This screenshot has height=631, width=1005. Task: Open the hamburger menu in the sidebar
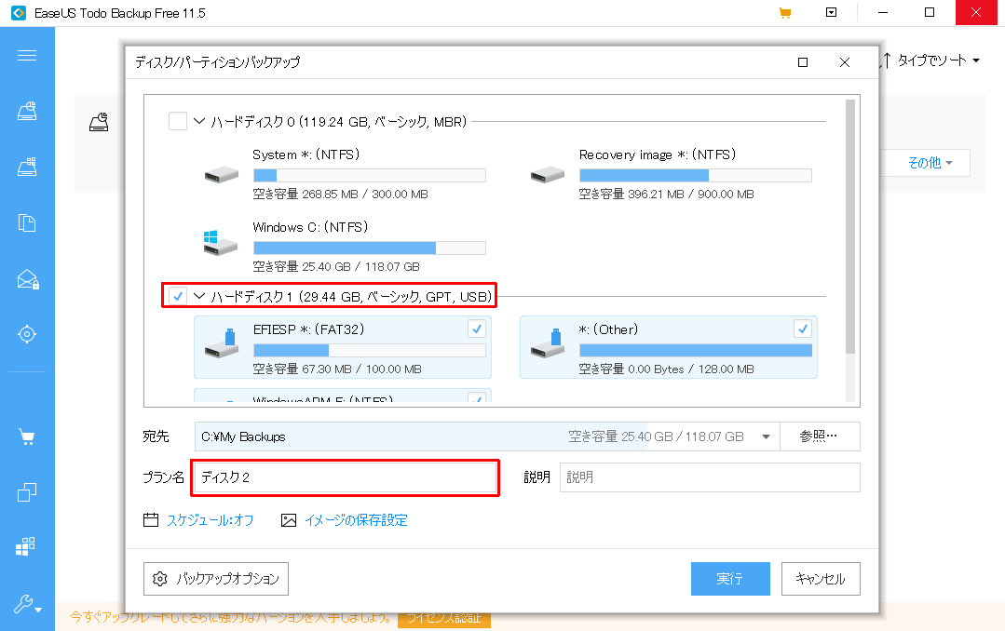(27, 56)
